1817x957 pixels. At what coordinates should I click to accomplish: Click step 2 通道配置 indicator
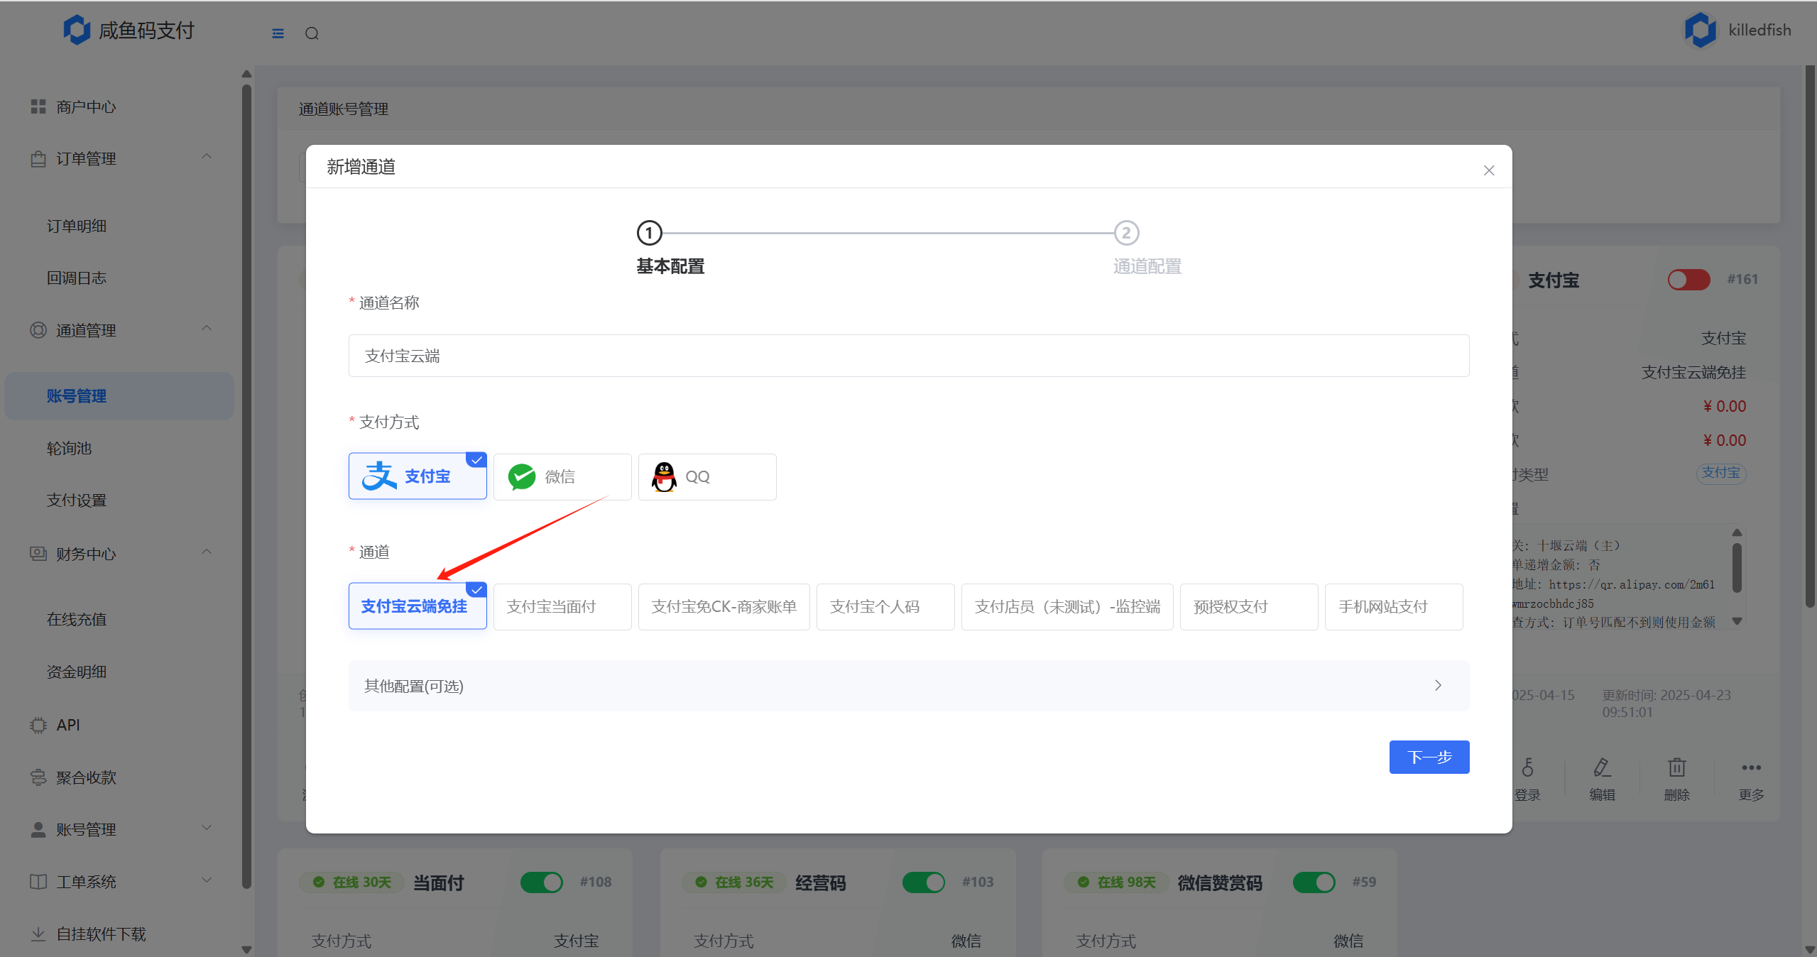pos(1126,233)
